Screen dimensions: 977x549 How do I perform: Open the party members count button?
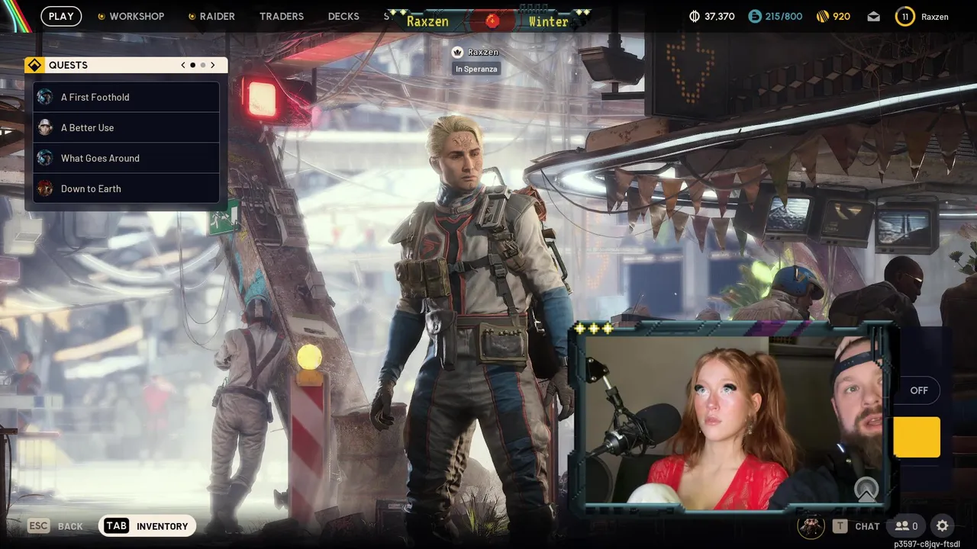tap(906, 525)
